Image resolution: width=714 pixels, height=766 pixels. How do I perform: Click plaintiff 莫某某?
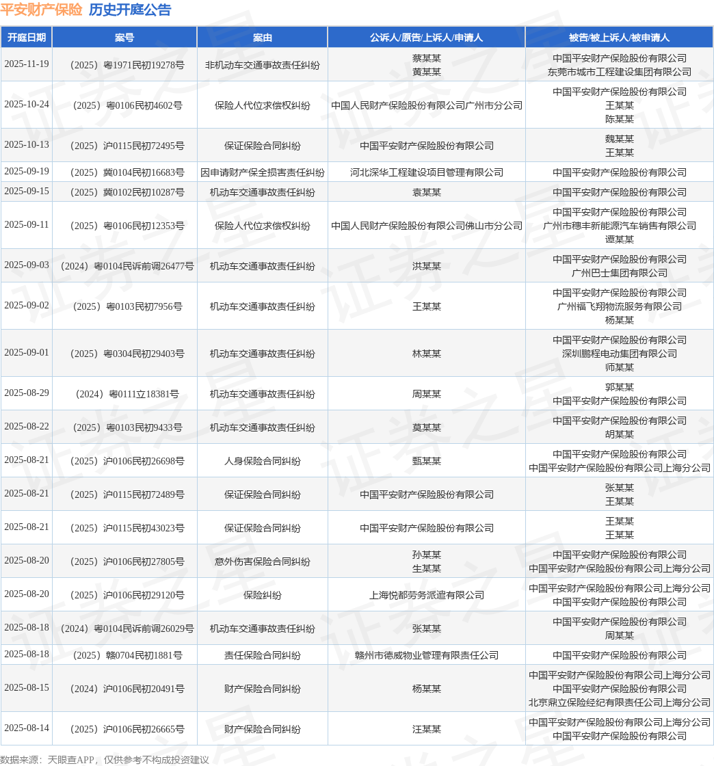[426, 427]
